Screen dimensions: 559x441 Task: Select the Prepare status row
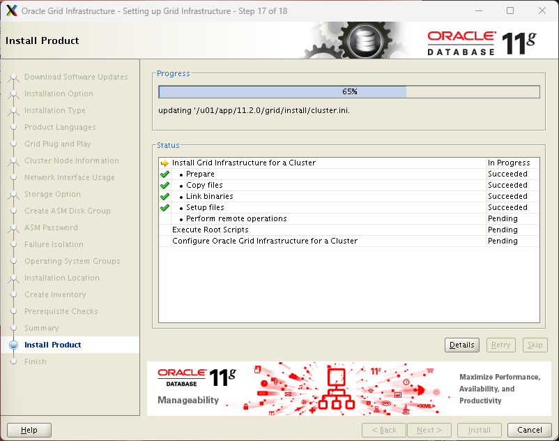tap(349, 174)
